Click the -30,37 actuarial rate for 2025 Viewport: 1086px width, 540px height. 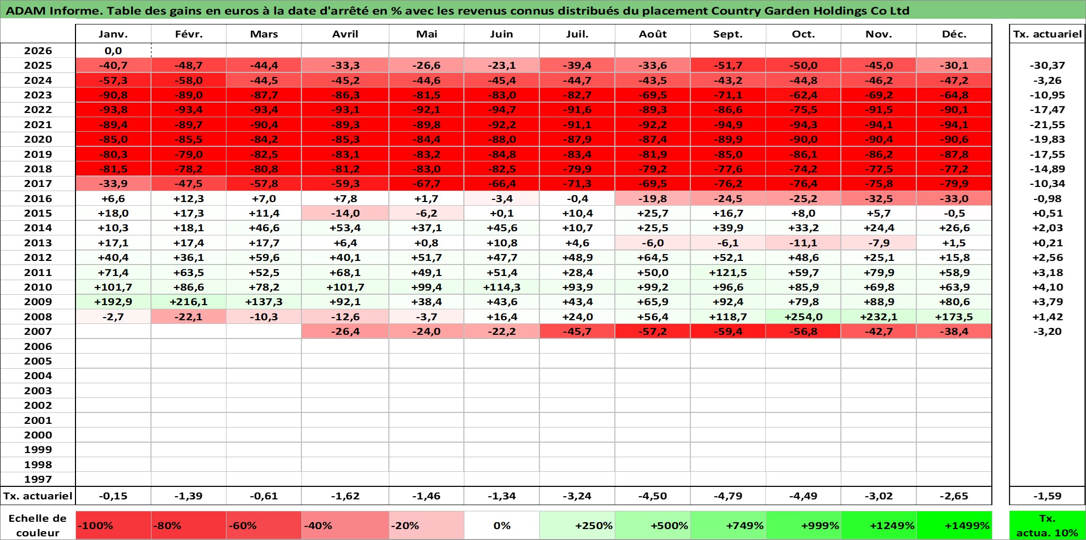(1047, 65)
